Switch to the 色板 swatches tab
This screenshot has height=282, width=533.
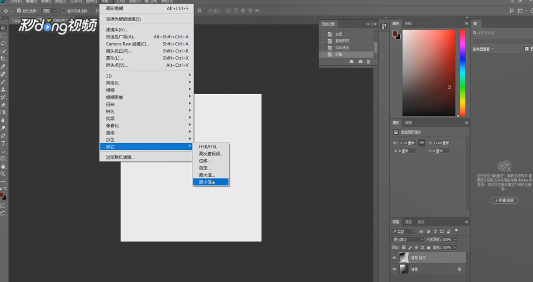pos(408,24)
